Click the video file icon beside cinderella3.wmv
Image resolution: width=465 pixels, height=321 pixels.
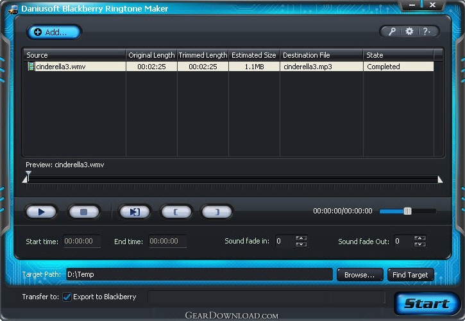(x=31, y=67)
